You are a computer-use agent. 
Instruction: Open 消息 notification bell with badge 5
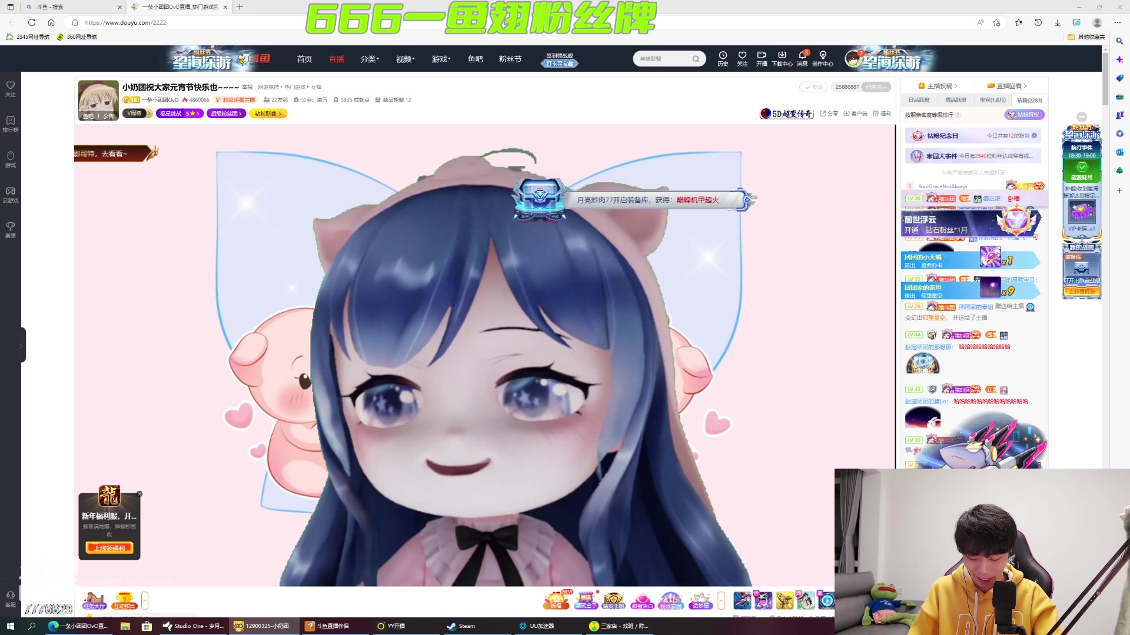(802, 58)
